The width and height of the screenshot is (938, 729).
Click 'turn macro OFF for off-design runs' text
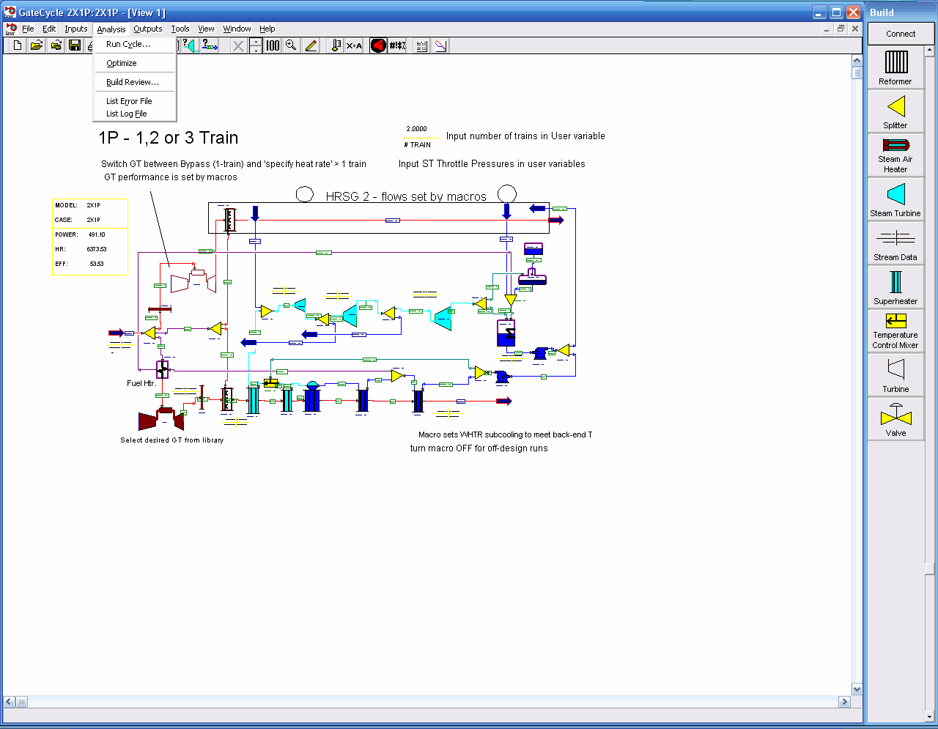click(479, 448)
